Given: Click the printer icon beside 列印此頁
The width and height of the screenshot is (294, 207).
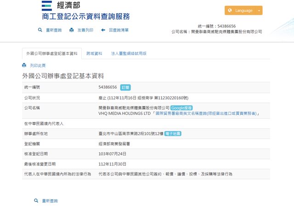Looking at the screenshot, I should pyautogui.click(x=24, y=66).
